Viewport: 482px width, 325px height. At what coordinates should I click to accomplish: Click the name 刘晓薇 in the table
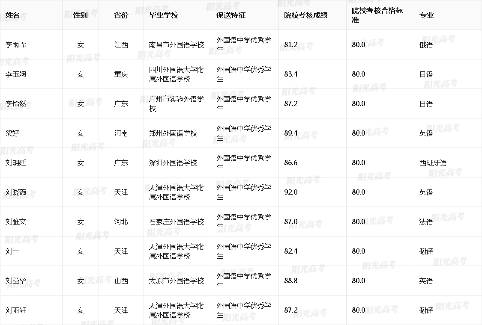(16, 192)
